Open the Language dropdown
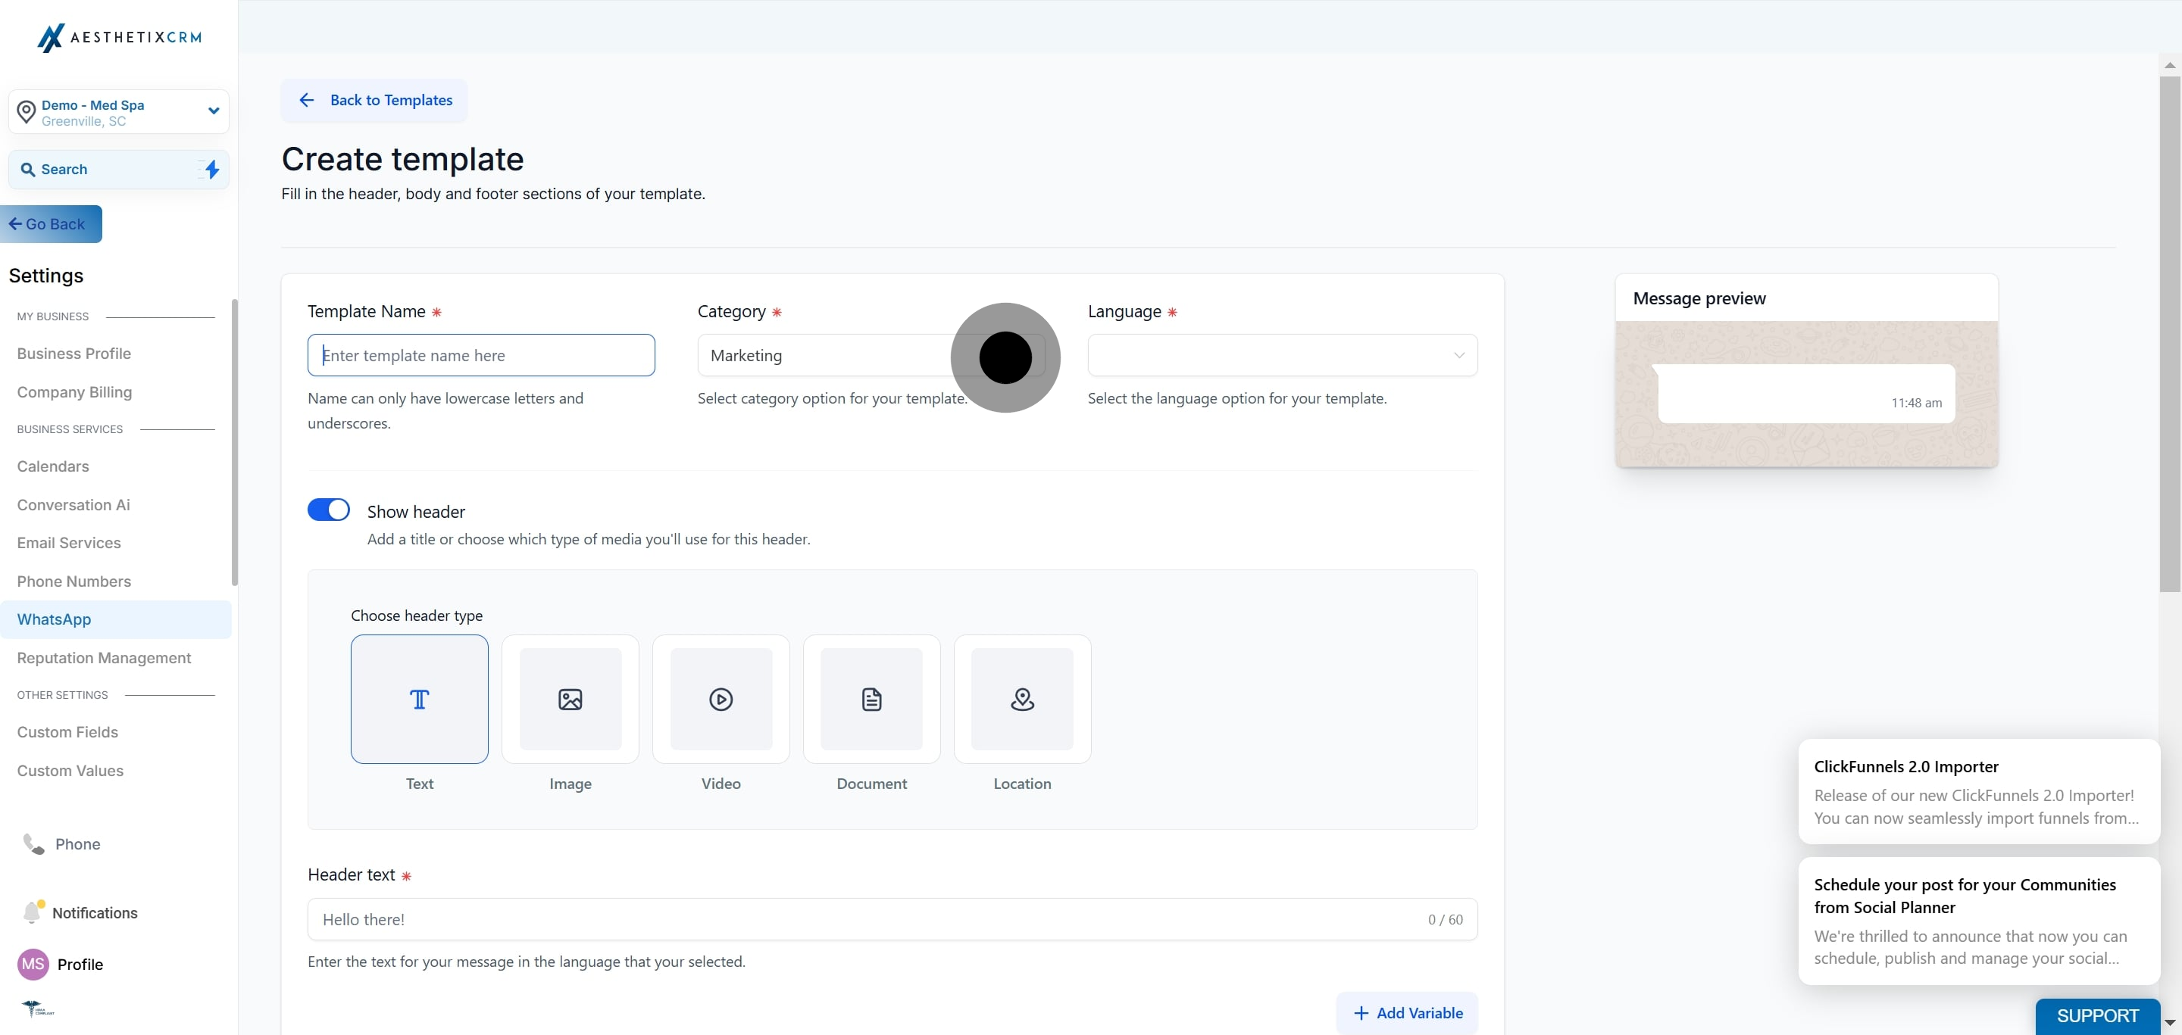 tap(1283, 355)
